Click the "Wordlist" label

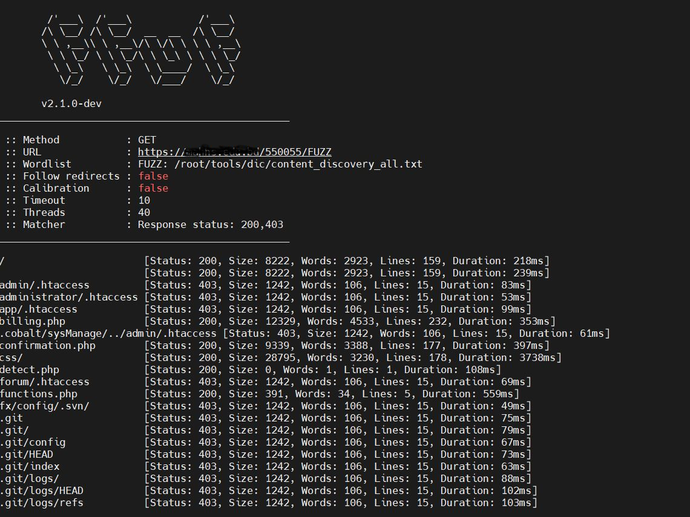pyautogui.click(x=47, y=164)
